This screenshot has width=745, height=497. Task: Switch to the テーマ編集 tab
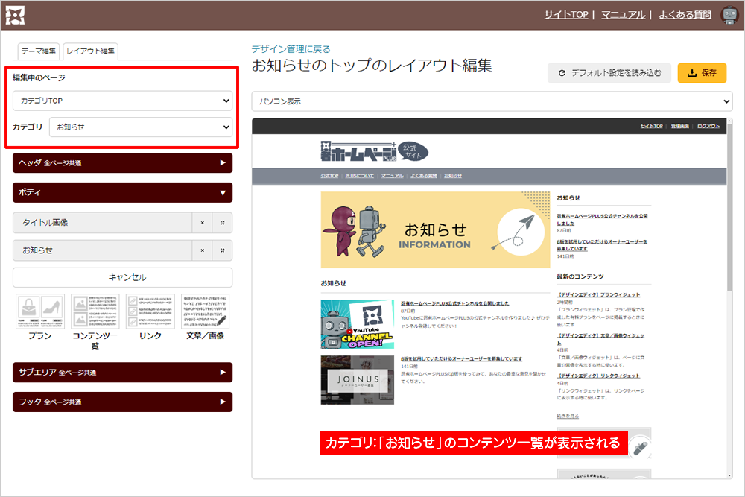[x=38, y=51]
